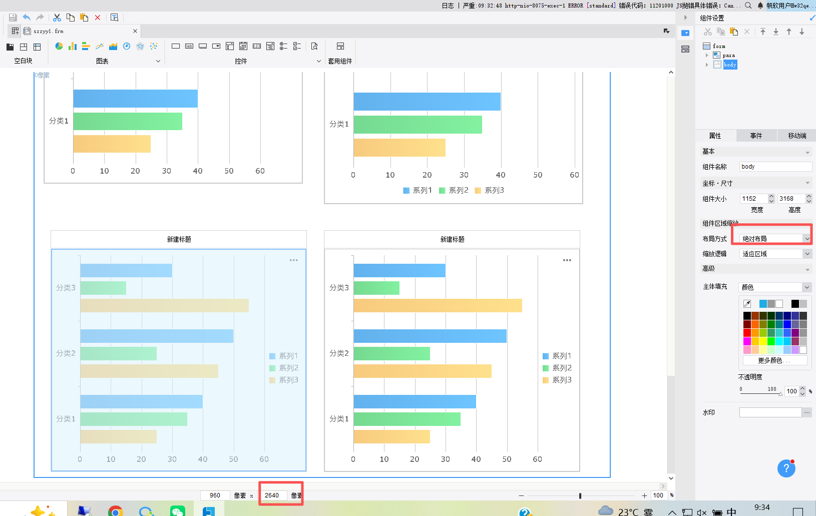Viewport: 816px width, 516px height.
Task: Select the form root node in tree
Action: 714,46
